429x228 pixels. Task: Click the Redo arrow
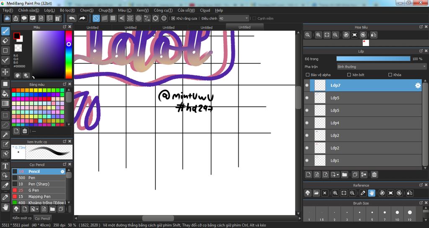(x=82, y=18)
